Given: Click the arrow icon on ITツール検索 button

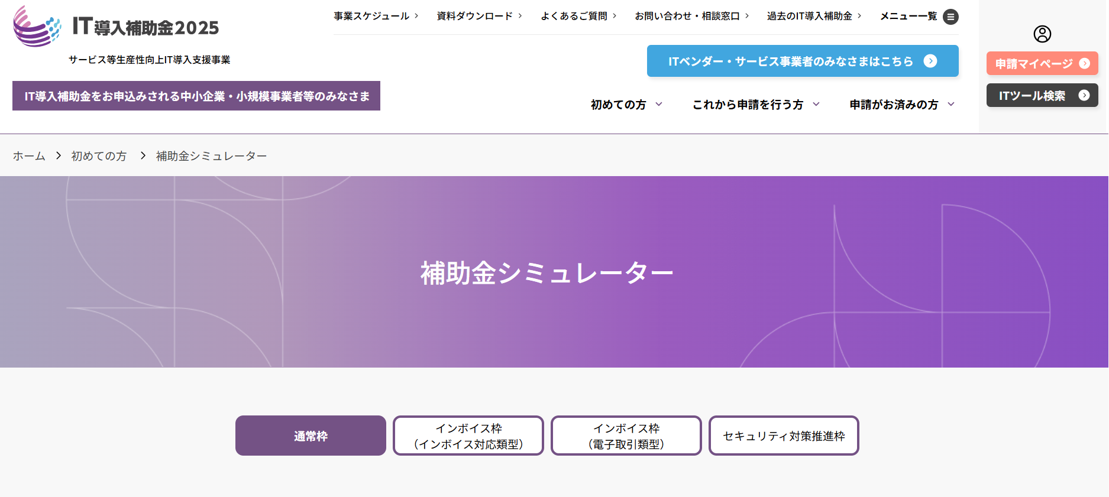Looking at the screenshot, I should (x=1084, y=95).
